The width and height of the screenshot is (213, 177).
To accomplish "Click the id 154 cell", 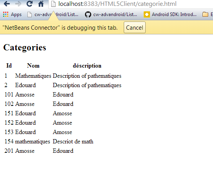I will point(9,141).
